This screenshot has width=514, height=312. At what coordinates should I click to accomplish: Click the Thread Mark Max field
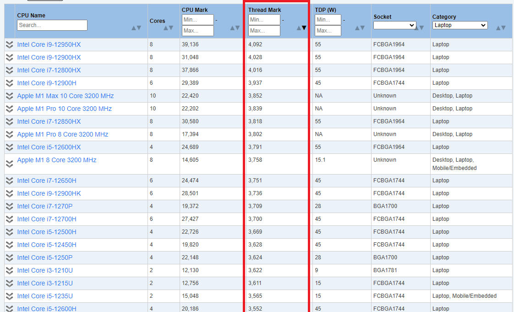coord(264,31)
